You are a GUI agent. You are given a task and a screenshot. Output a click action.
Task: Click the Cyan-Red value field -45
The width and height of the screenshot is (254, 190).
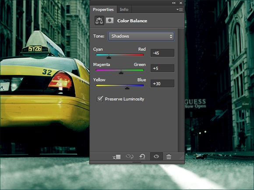pos(162,53)
